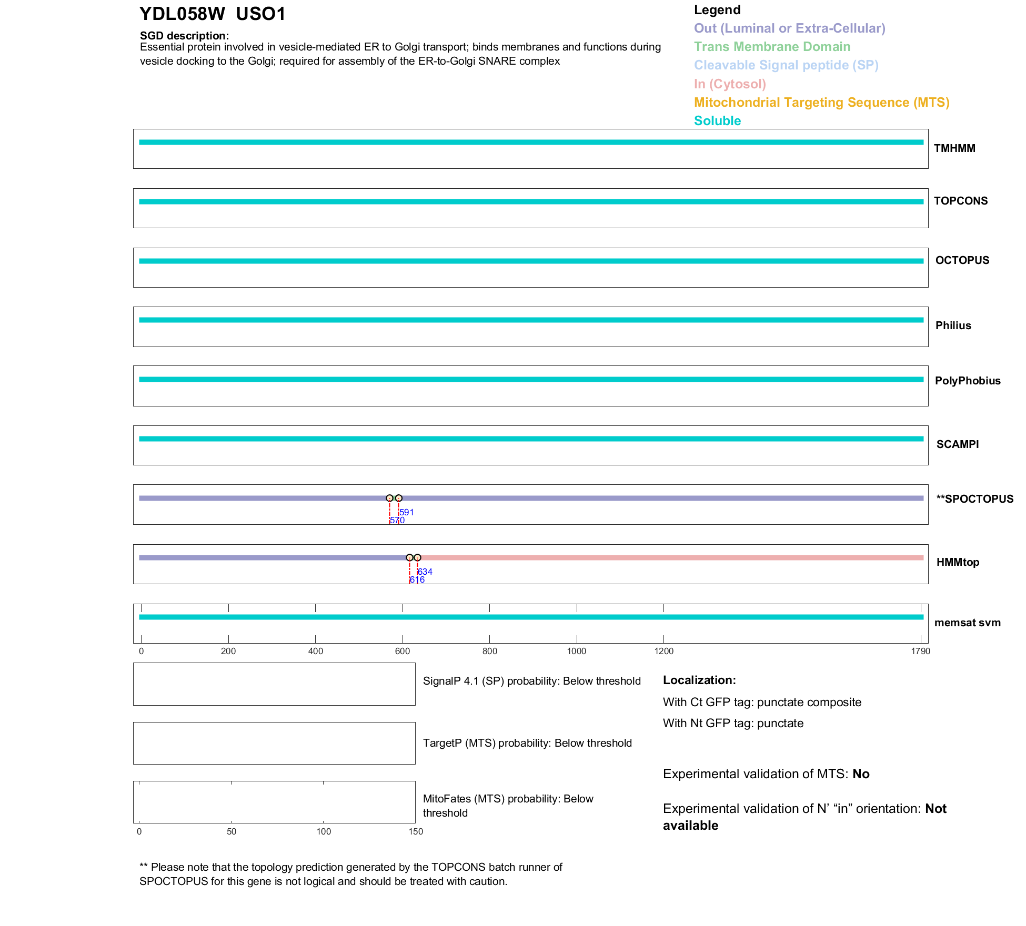Click the PolyPhobius track label
Viewport: 1026px width, 926px height.
click(967, 381)
